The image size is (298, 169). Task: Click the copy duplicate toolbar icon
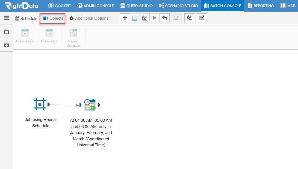(190, 18)
